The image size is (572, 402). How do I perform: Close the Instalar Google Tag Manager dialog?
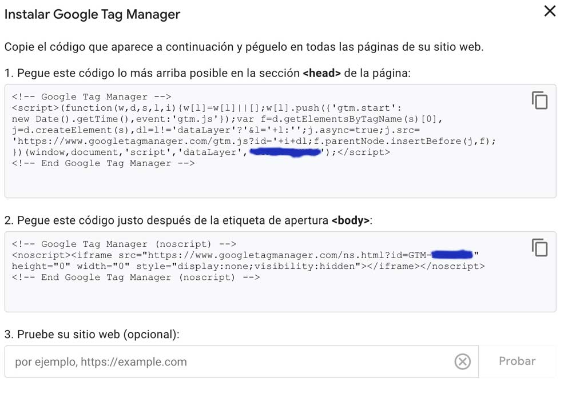(550, 11)
